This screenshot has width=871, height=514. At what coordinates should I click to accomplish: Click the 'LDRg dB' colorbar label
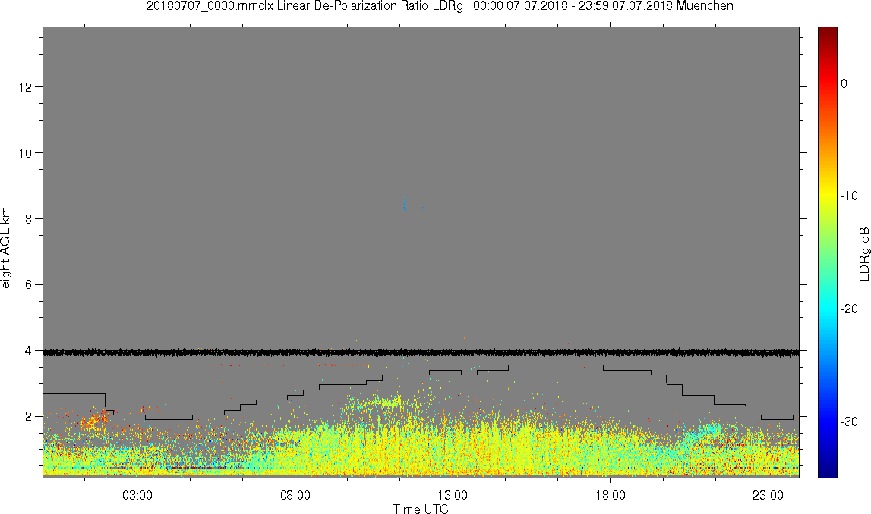[864, 253]
